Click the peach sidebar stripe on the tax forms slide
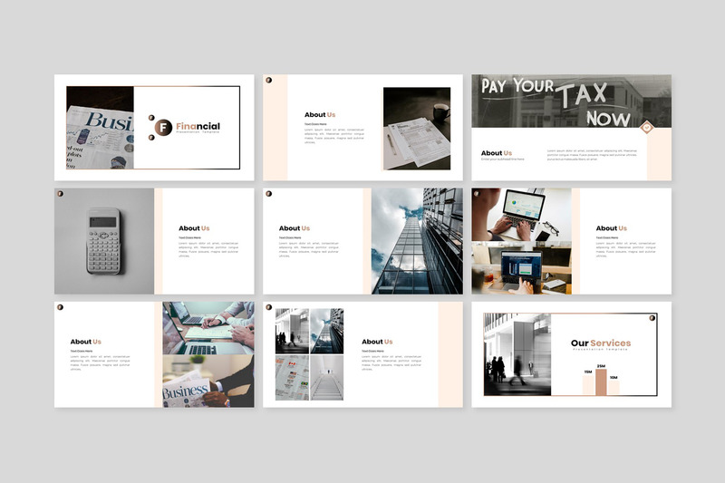Image resolution: width=725 pixels, height=483 pixels. click(275, 128)
